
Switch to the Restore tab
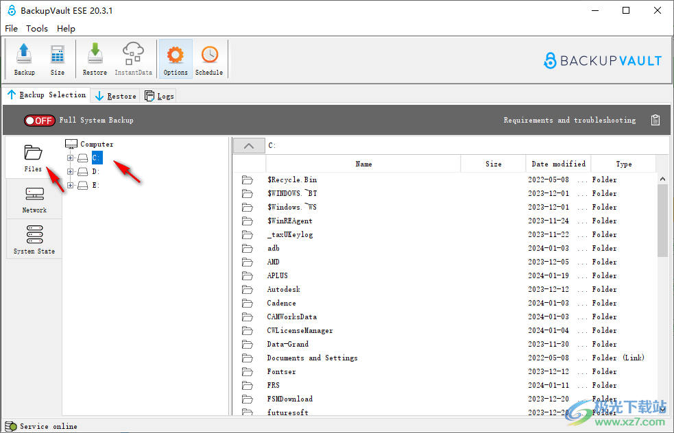point(115,96)
